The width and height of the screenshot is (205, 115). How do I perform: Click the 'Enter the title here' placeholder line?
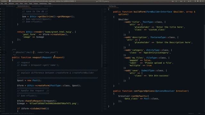point(159,27)
